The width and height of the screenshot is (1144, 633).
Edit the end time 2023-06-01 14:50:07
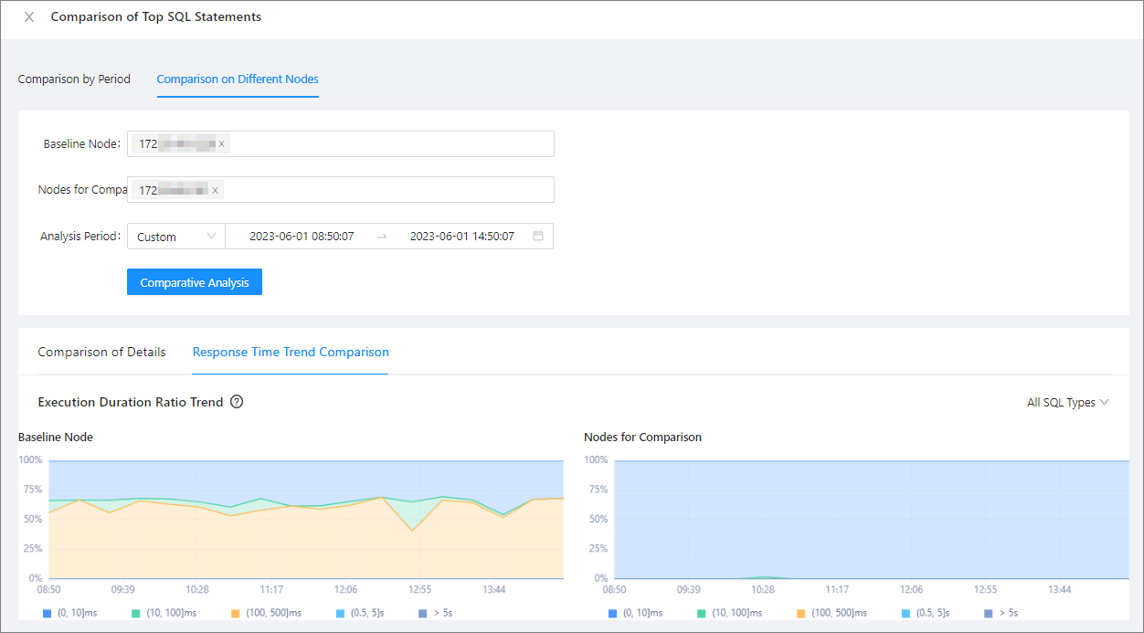[461, 237]
